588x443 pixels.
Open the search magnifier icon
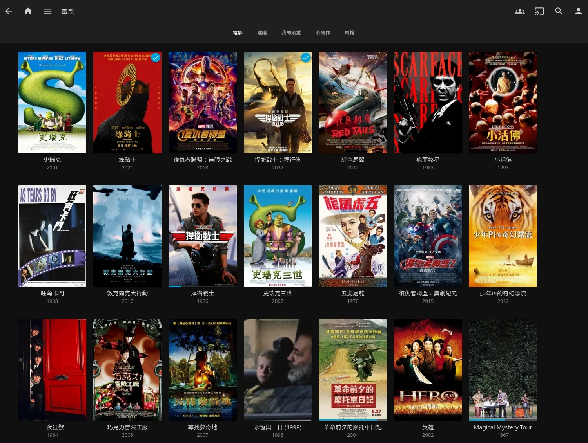559,11
